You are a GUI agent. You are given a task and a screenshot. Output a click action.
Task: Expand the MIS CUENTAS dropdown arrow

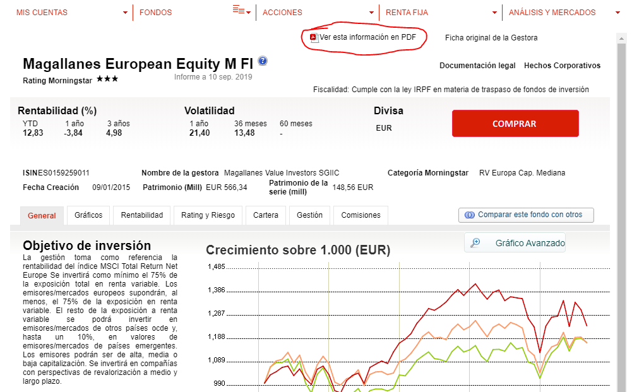pos(126,13)
